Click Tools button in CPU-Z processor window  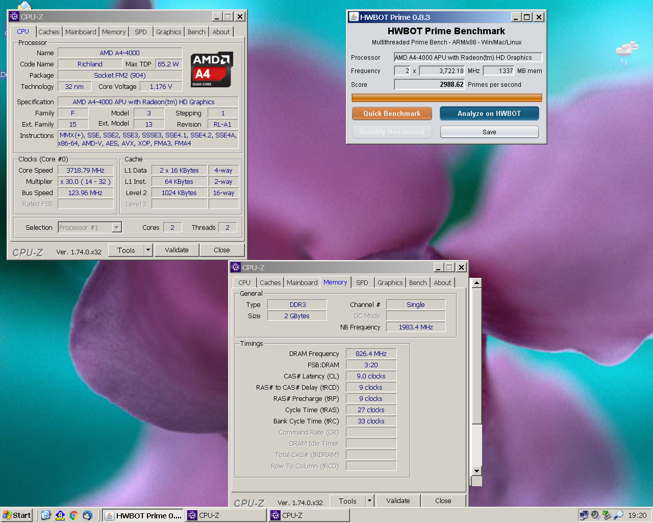[127, 250]
